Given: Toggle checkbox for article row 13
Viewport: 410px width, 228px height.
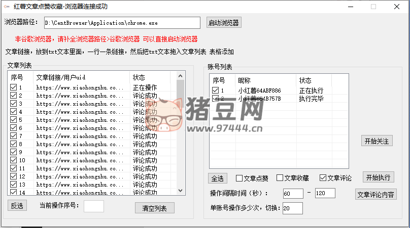Looking at the screenshot, I should click(x=13, y=184).
